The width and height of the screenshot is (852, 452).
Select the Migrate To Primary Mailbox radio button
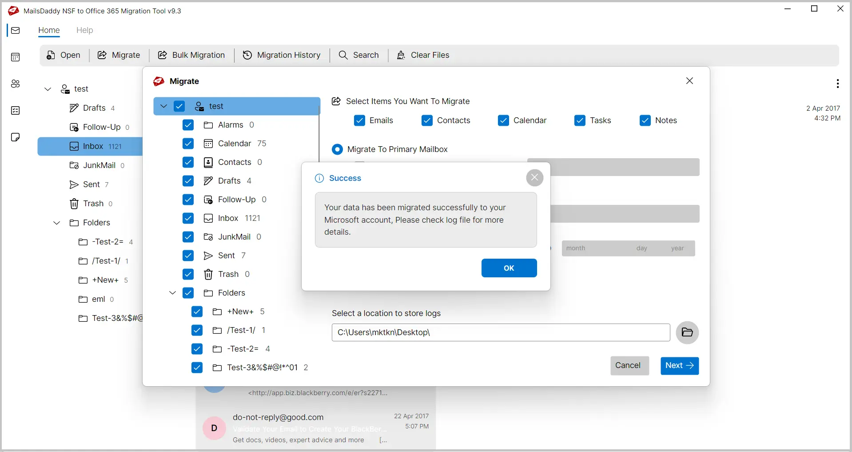[x=338, y=149]
